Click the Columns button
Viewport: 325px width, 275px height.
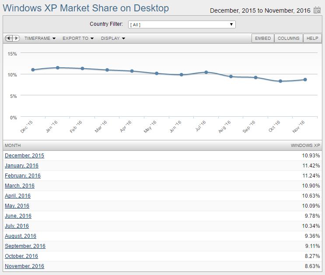[289, 38]
